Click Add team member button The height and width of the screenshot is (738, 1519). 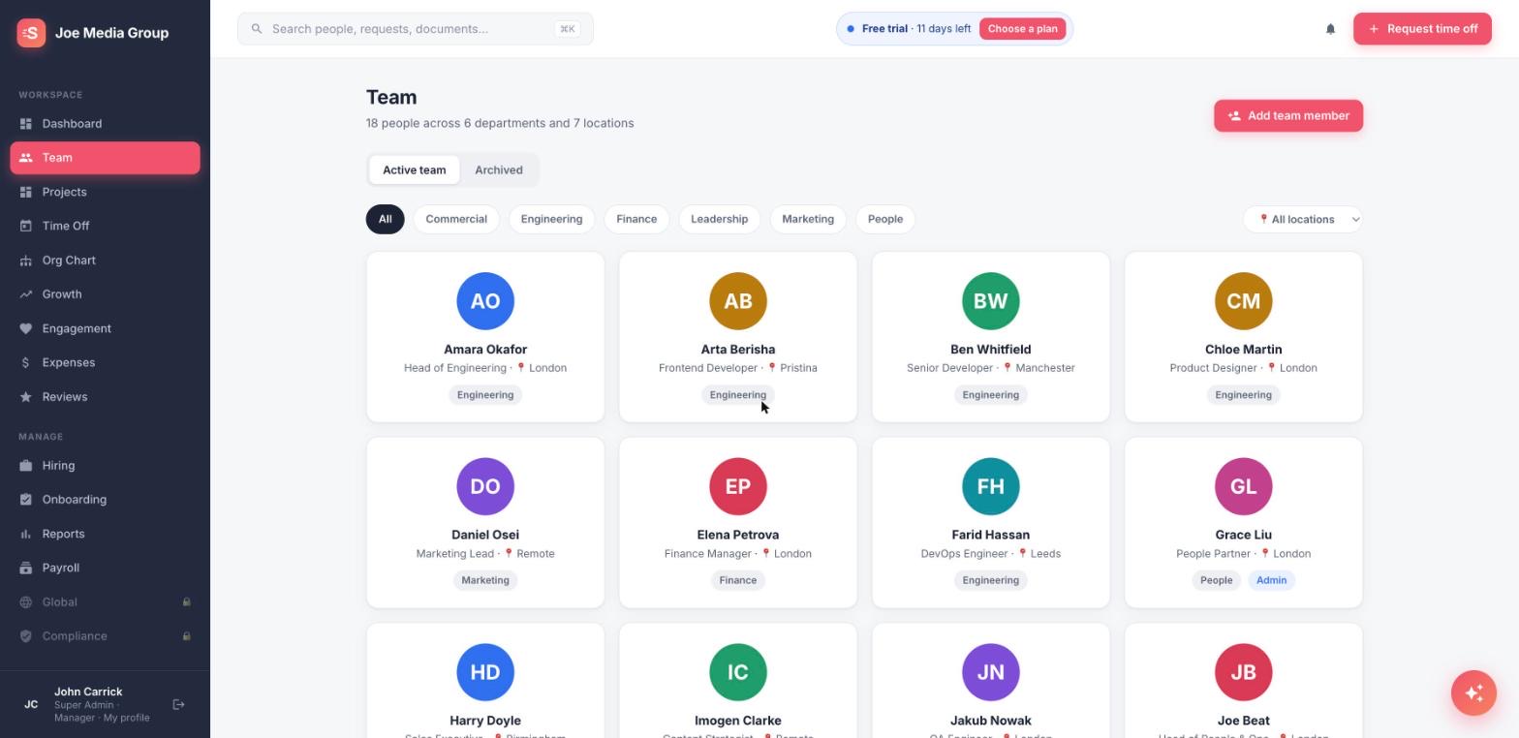pyautogui.click(x=1288, y=116)
